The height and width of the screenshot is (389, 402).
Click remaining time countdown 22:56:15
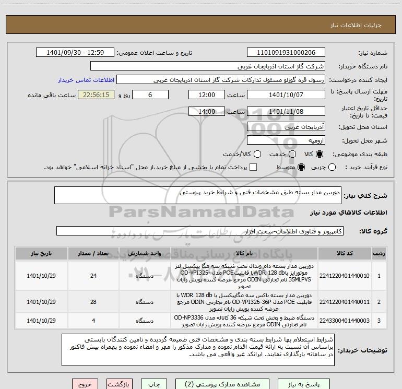pyautogui.click(x=96, y=95)
